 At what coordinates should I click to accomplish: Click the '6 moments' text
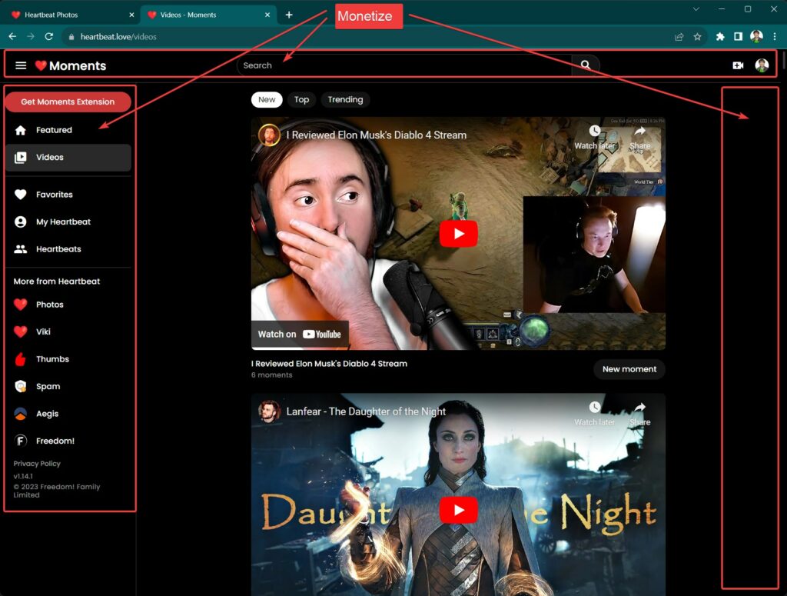point(271,375)
